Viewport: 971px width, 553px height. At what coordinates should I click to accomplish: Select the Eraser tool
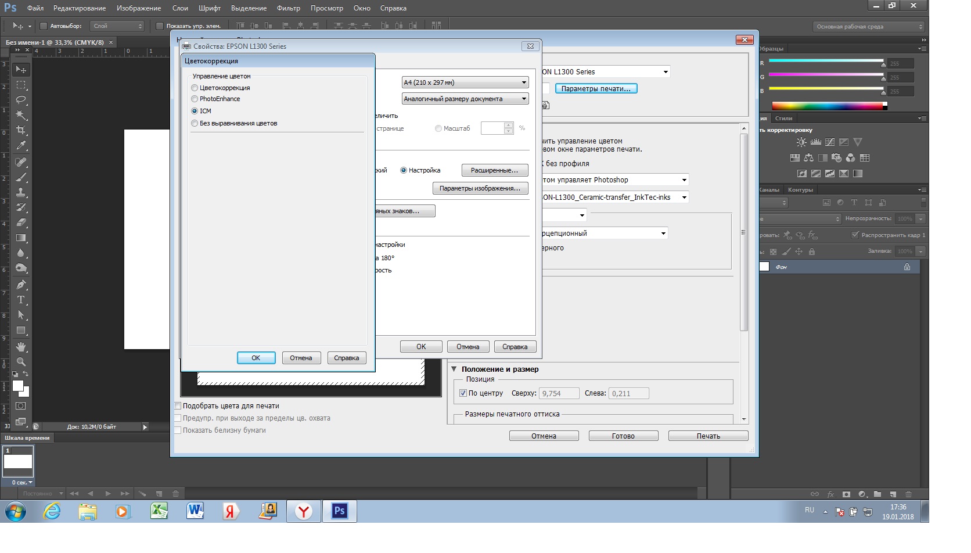pos(21,222)
